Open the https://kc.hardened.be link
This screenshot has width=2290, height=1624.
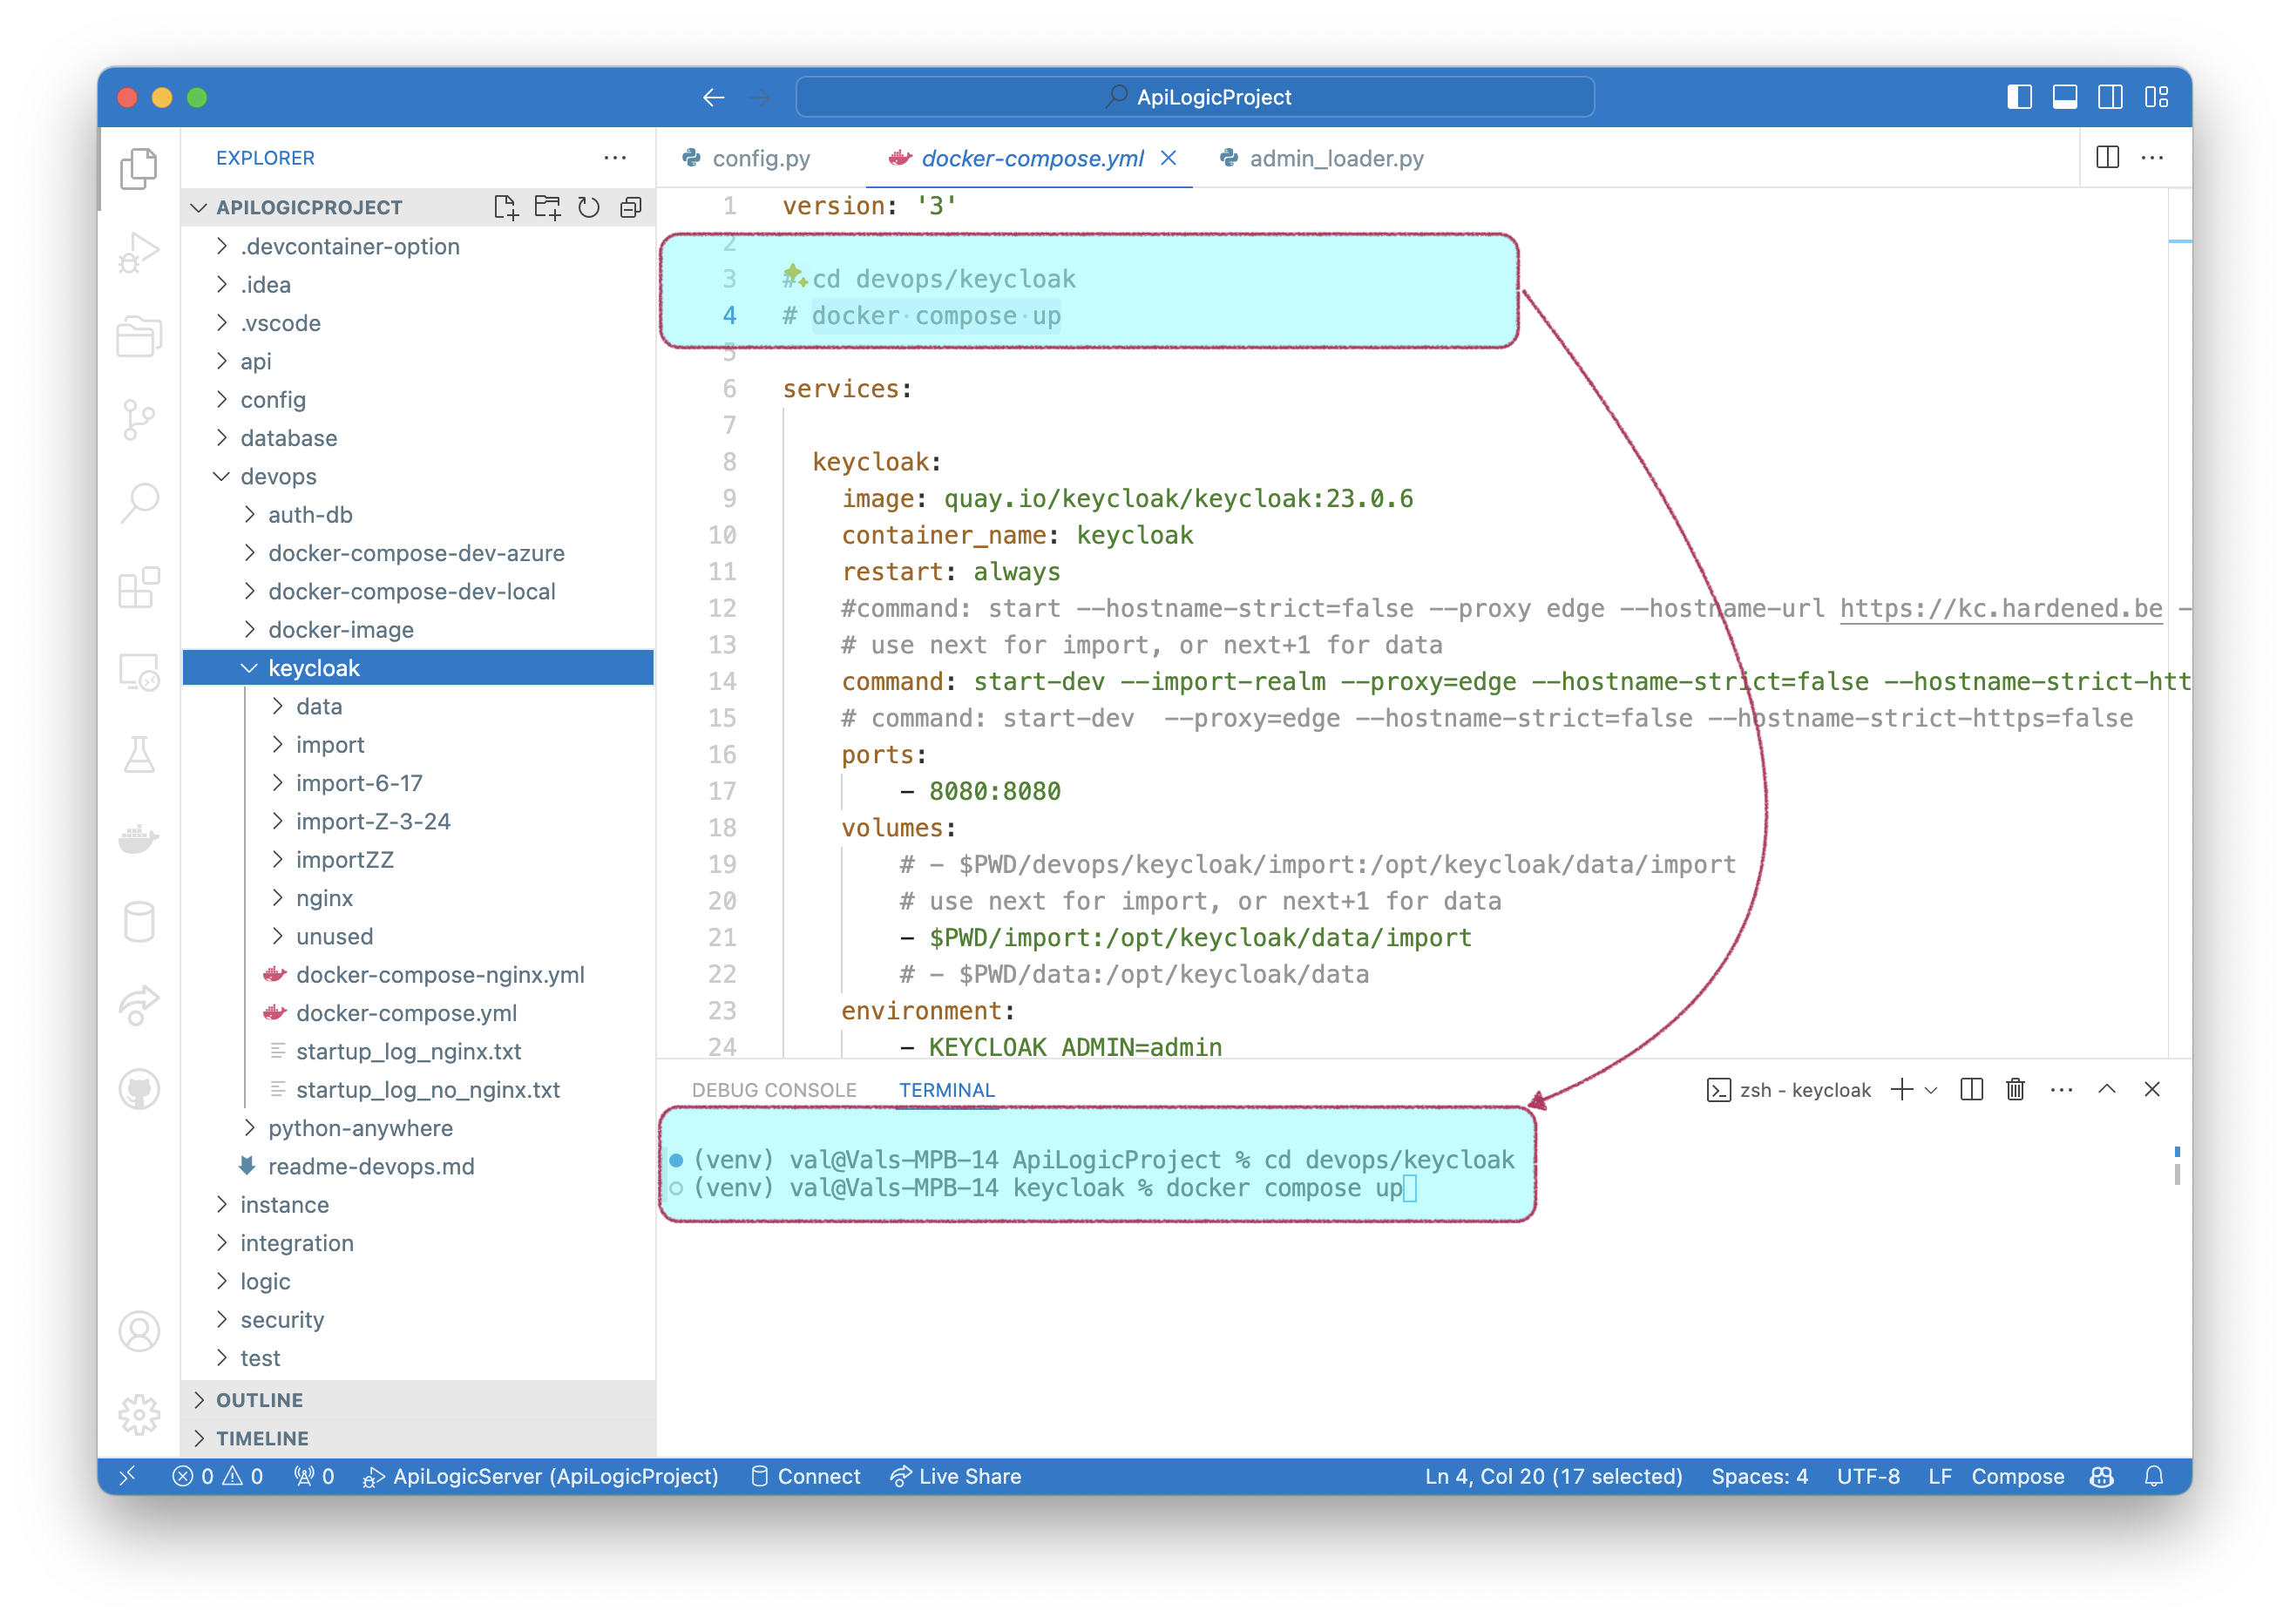[x=2001, y=608]
